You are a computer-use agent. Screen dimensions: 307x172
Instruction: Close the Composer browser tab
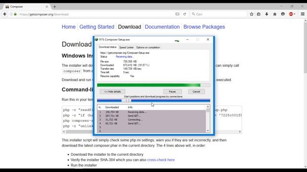(47, 7)
